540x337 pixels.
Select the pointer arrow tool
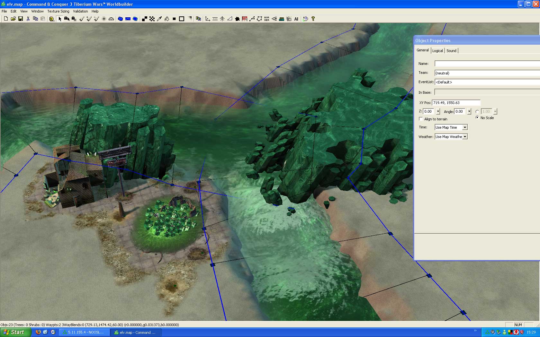(60, 19)
